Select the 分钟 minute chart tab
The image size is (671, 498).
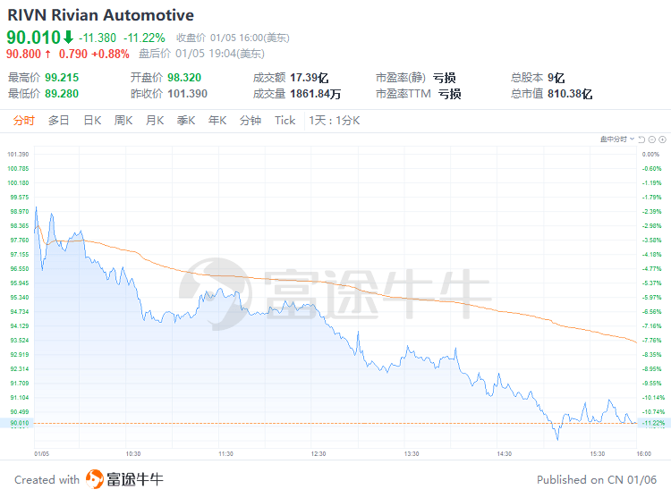tap(251, 121)
